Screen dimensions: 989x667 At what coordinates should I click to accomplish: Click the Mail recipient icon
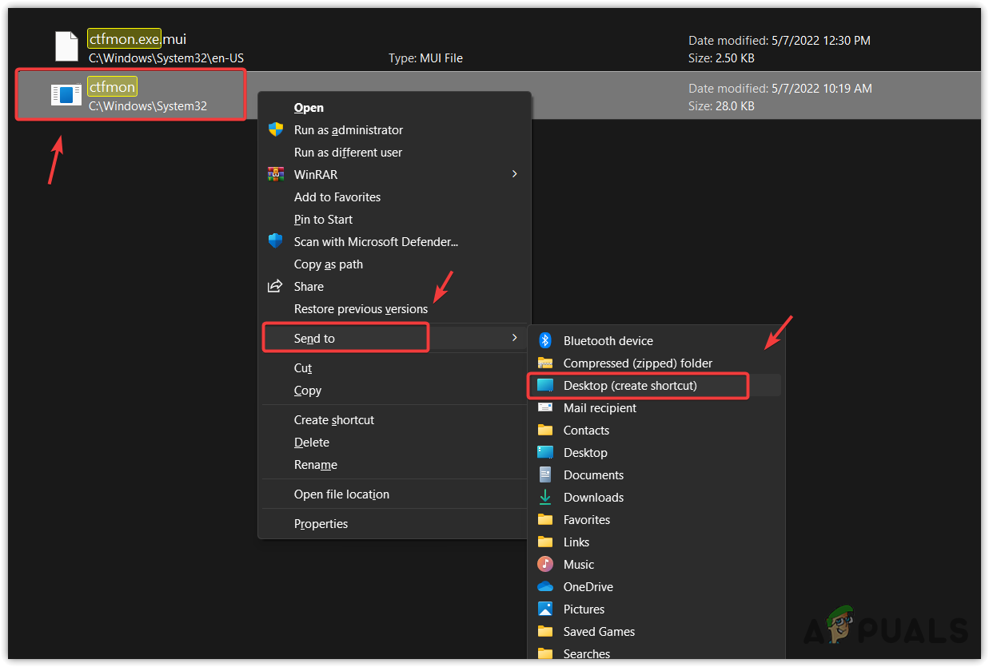coord(544,407)
